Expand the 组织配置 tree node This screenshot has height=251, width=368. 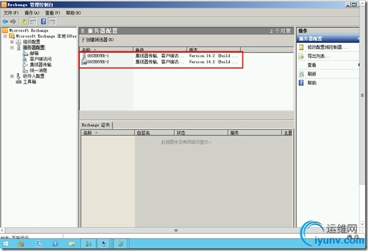tap(12, 42)
